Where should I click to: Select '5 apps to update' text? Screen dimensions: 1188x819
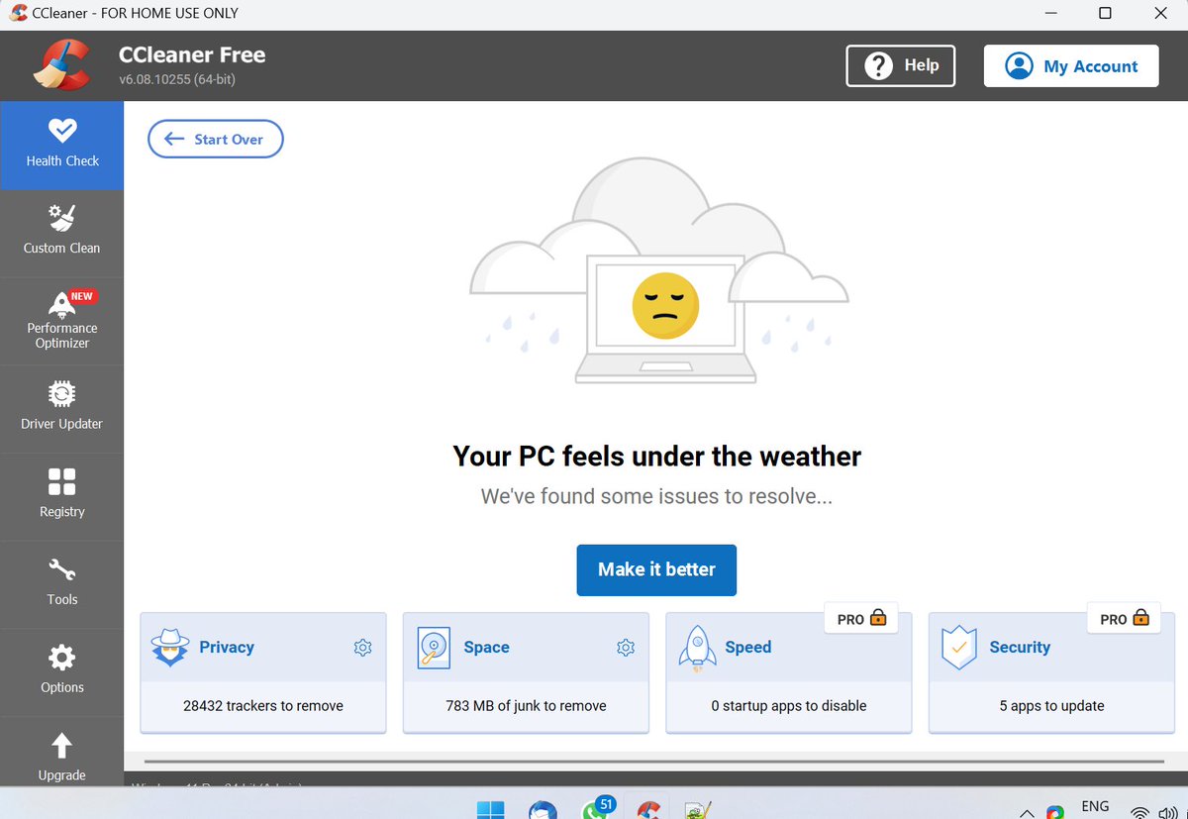(1051, 706)
